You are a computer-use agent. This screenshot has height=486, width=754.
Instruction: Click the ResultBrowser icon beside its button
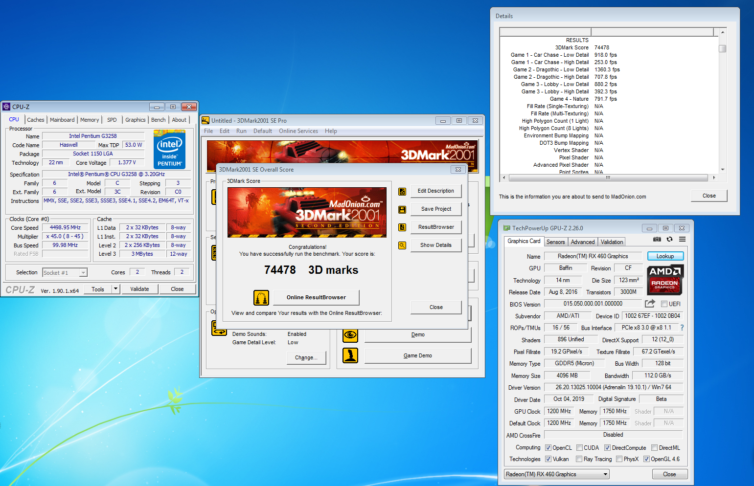pos(402,227)
